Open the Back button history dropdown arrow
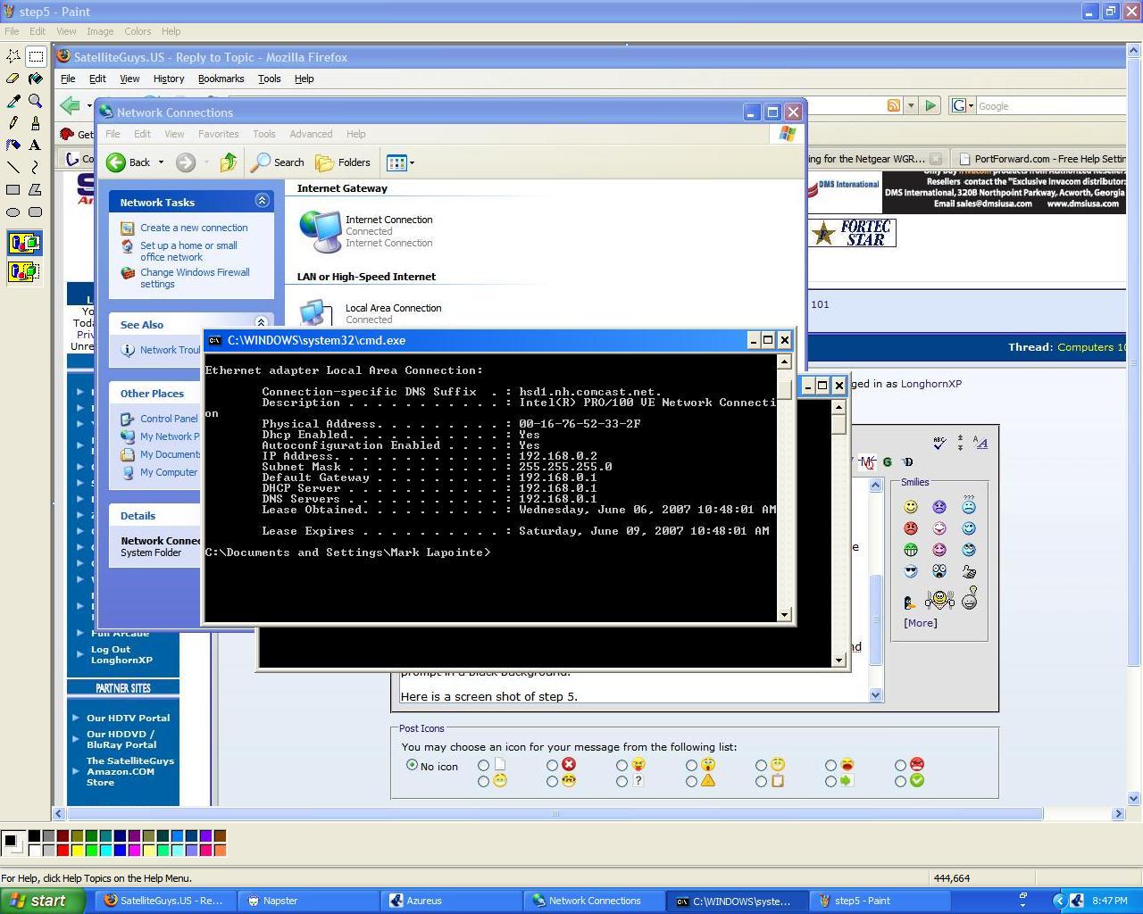1143x914 pixels. [161, 162]
